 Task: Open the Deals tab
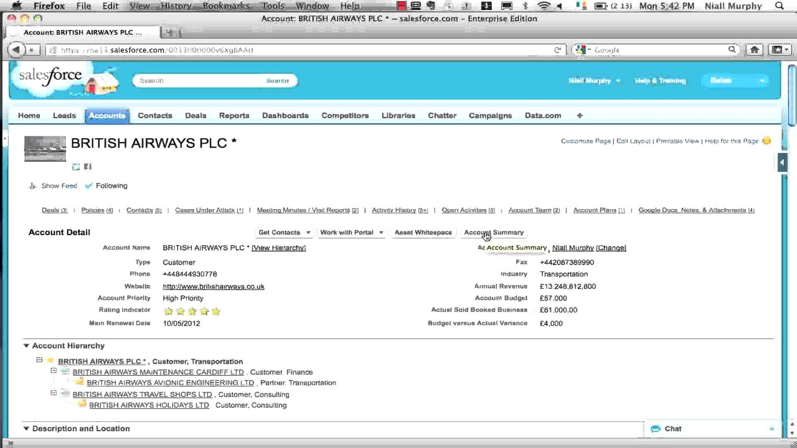196,115
